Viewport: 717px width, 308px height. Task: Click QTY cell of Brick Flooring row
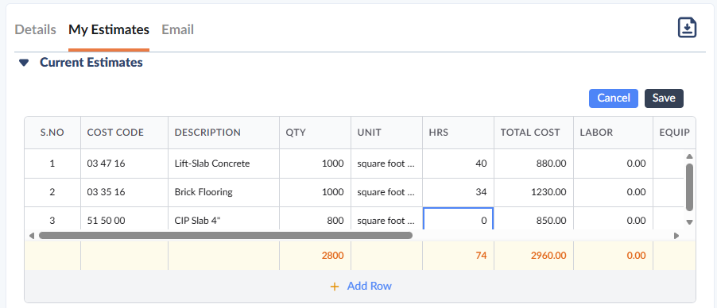tap(315, 192)
